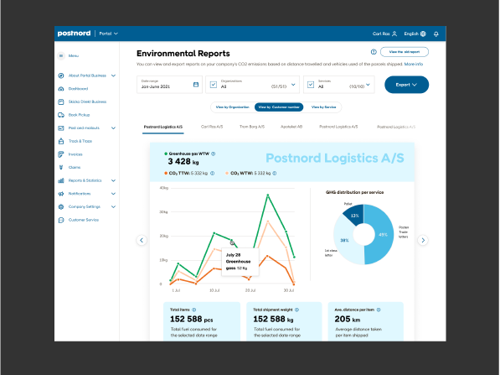The width and height of the screenshot is (500, 375).
Task: Expand Post and mailouts chevron
Action: tap(114, 128)
